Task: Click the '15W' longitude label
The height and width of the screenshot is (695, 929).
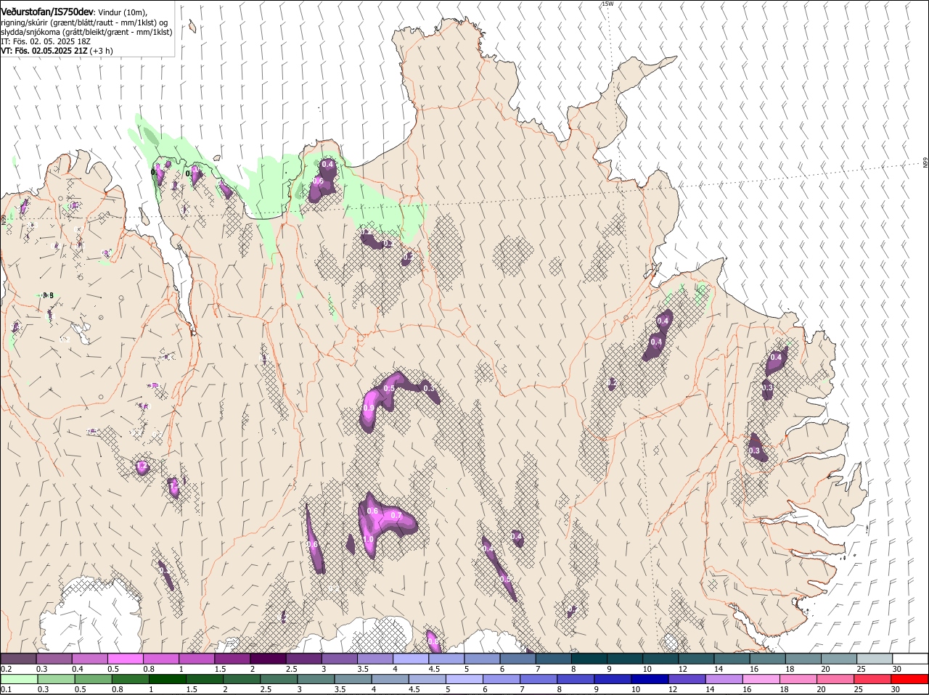Action: click(607, 4)
